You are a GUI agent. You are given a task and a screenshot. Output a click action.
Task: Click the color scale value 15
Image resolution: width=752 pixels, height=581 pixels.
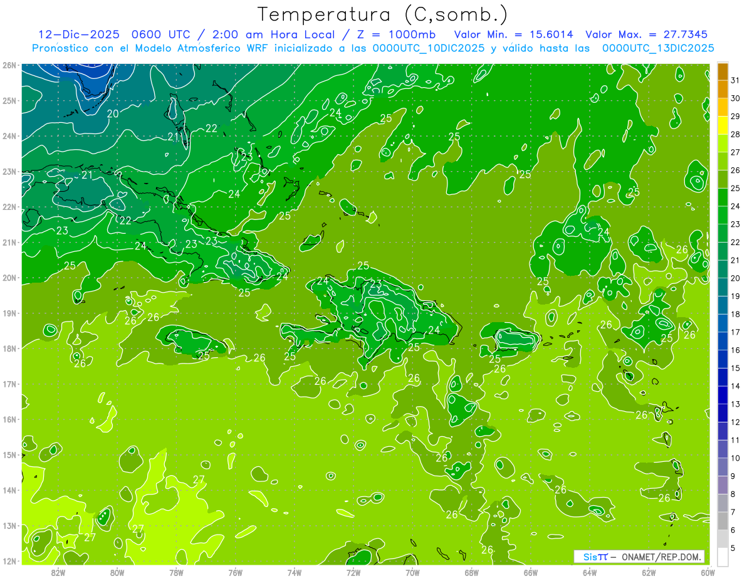coord(736,369)
